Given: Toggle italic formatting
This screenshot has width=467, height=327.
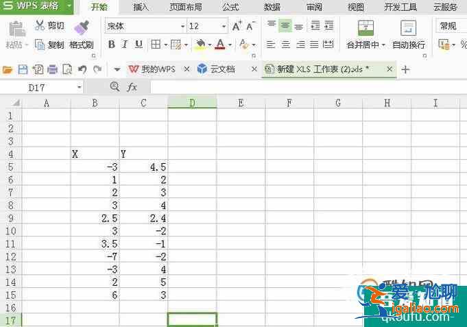Looking at the screenshot, I should tap(125, 45).
